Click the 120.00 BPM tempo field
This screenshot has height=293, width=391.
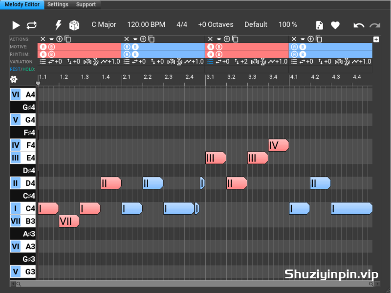(x=146, y=24)
